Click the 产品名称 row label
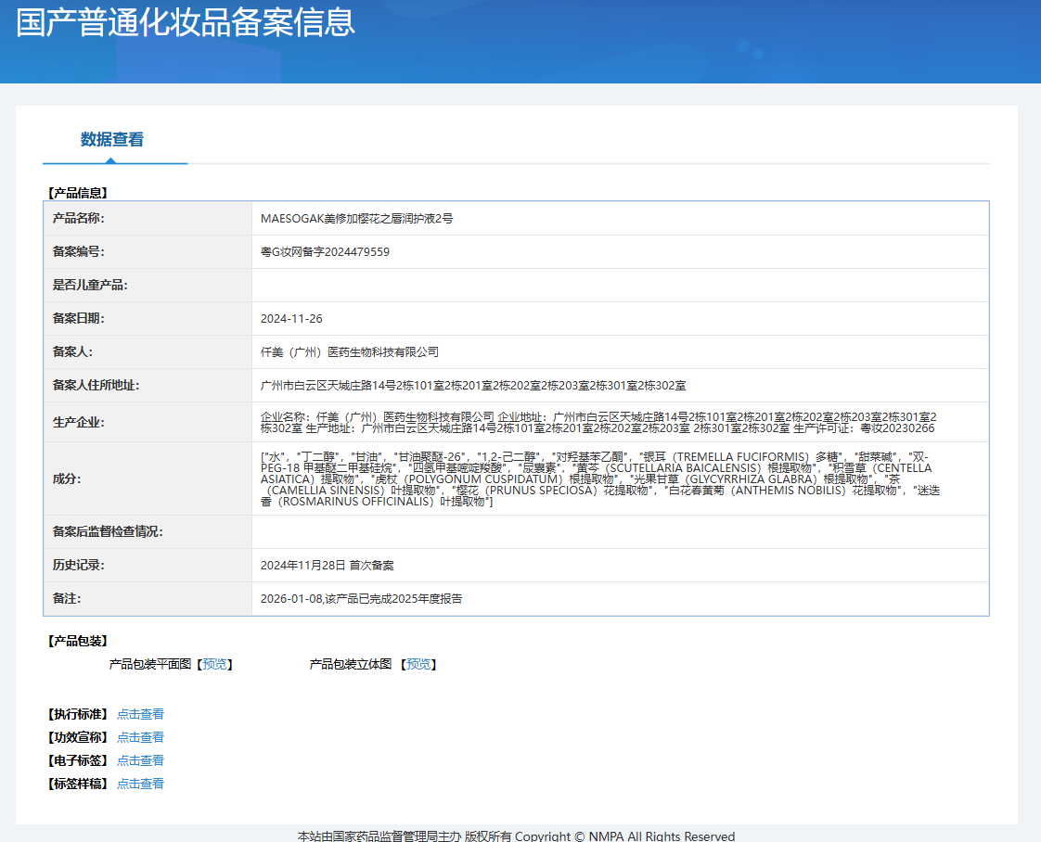This screenshot has height=842, width=1041. pyautogui.click(x=78, y=218)
